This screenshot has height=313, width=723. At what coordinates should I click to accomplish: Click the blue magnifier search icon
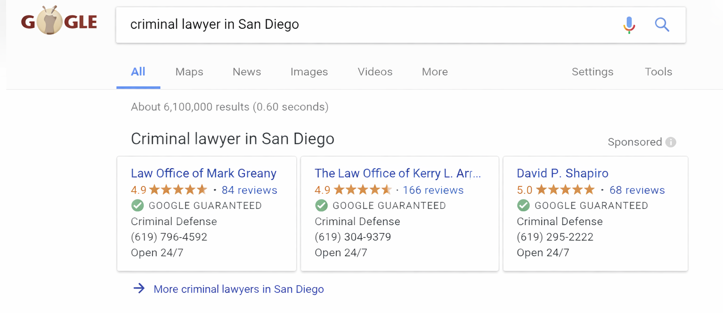click(662, 25)
